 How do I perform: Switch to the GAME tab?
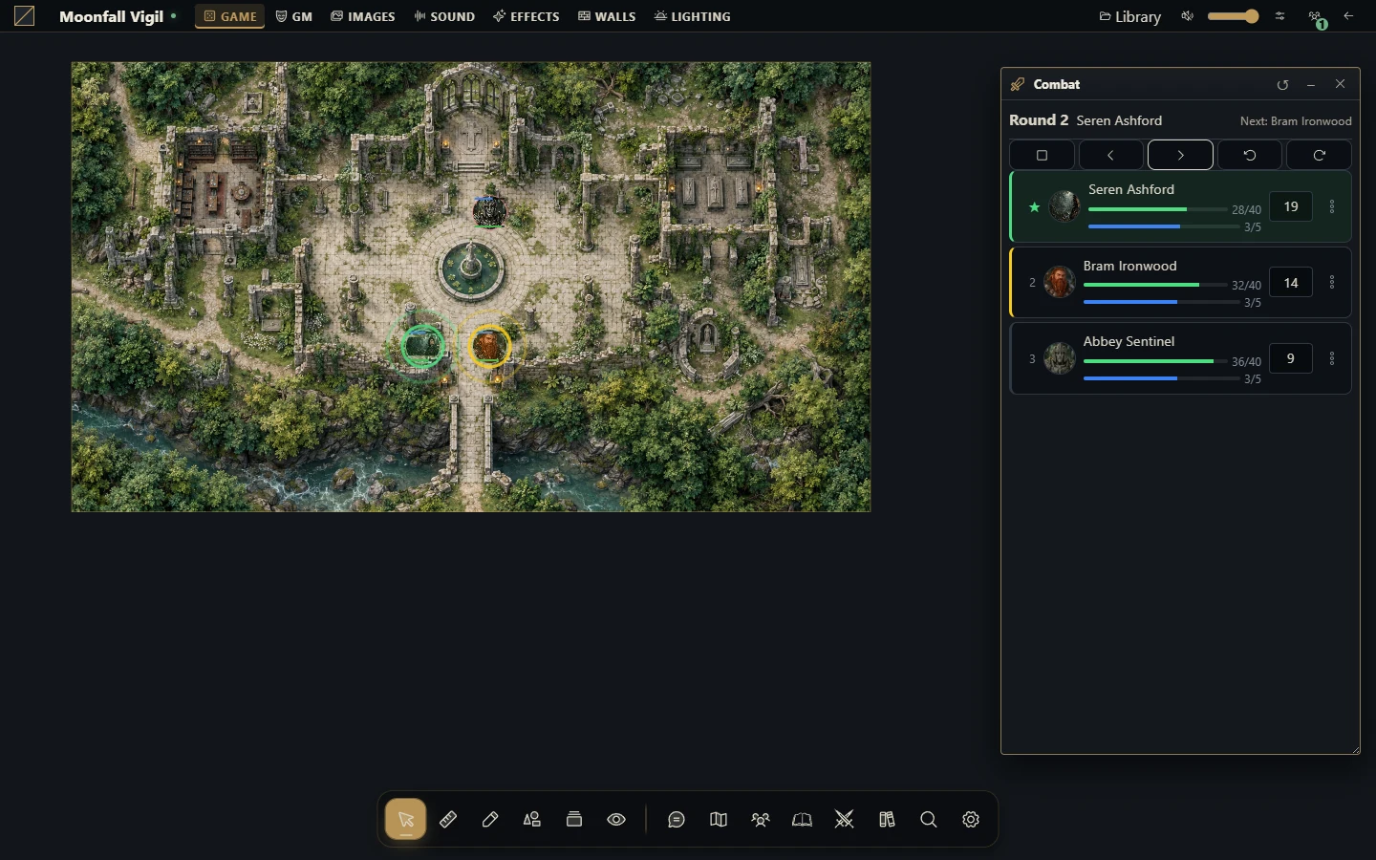[230, 16]
